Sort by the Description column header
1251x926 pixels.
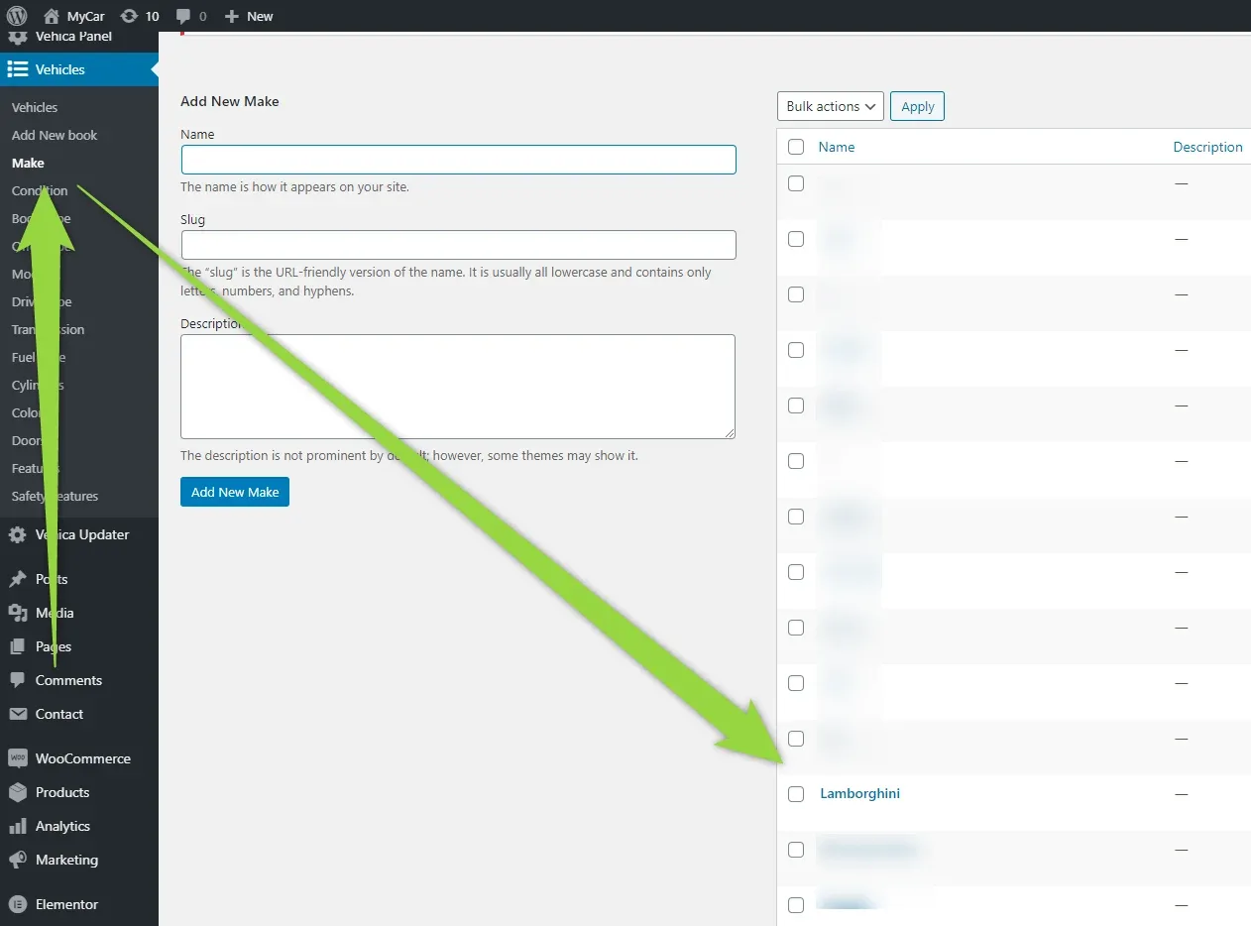click(x=1207, y=147)
